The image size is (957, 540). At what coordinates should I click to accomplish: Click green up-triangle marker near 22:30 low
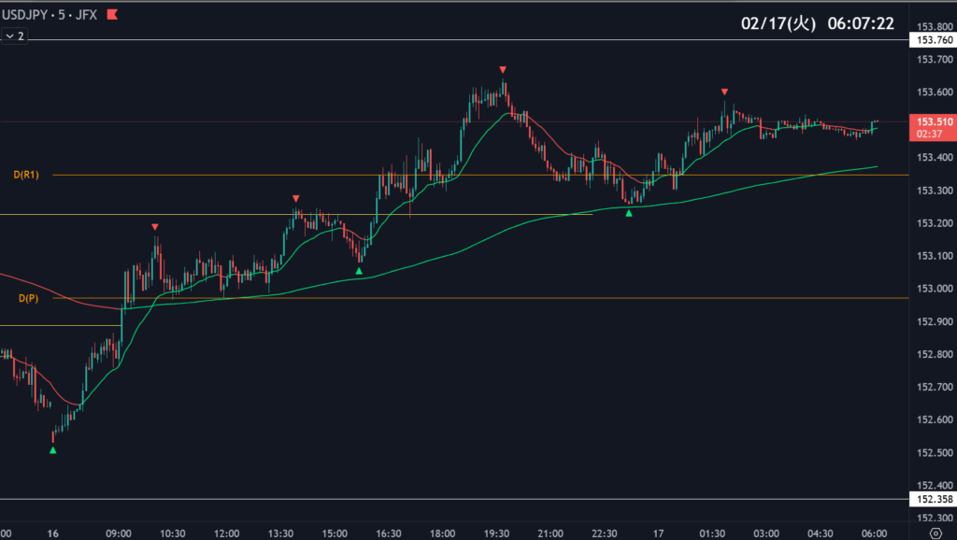[x=629, y=213]
